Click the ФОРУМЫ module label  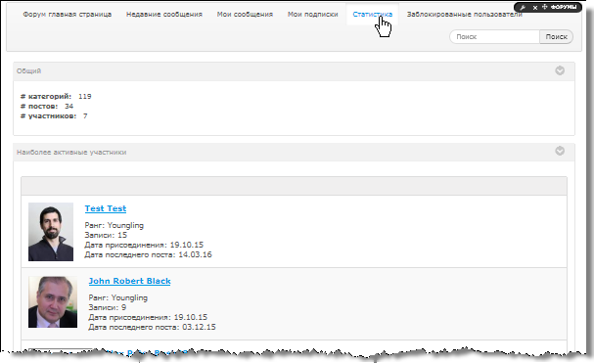(564, 7)
